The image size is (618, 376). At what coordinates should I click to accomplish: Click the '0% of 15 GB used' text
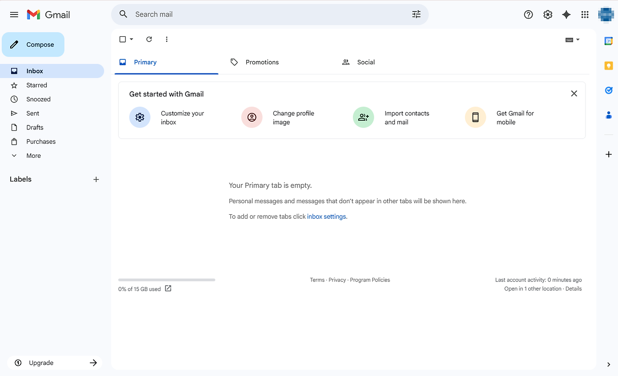pyautogui.click(x=140, y=289)
